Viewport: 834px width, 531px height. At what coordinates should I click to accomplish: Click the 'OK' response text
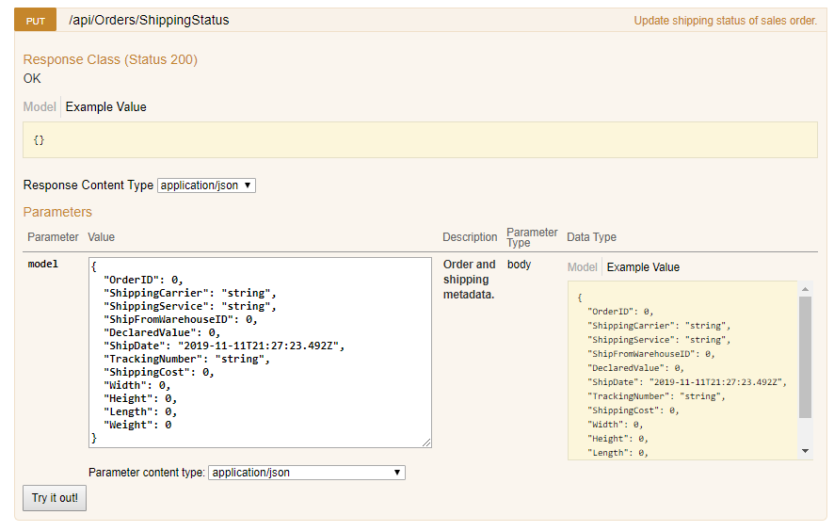point(32,79)
